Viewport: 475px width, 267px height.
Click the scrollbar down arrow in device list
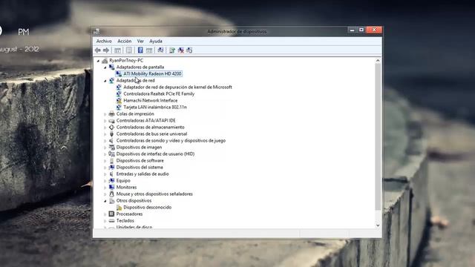[x=378, y=225]
